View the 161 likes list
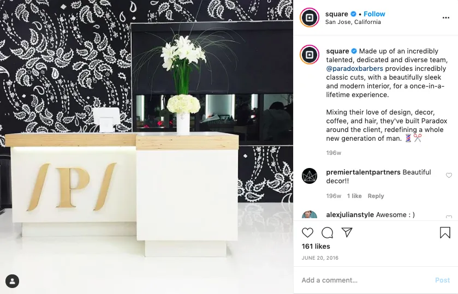458x294 pixels. click(316, 247)
